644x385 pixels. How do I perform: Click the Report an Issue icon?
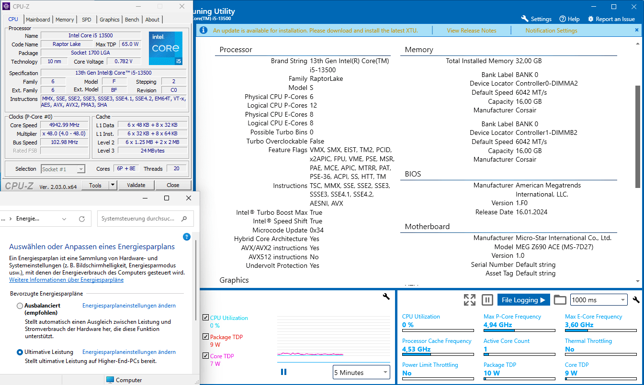click(590, 19)
